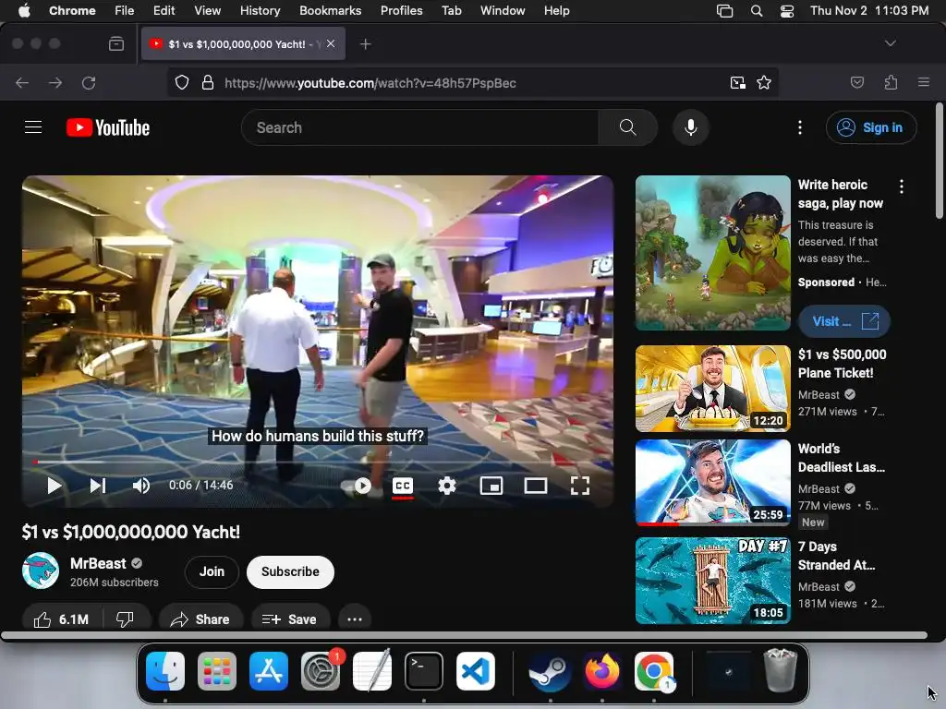Screen dimensions: 946x709
Task: Open the Profiles menu
Action: [x=401, y=10]
